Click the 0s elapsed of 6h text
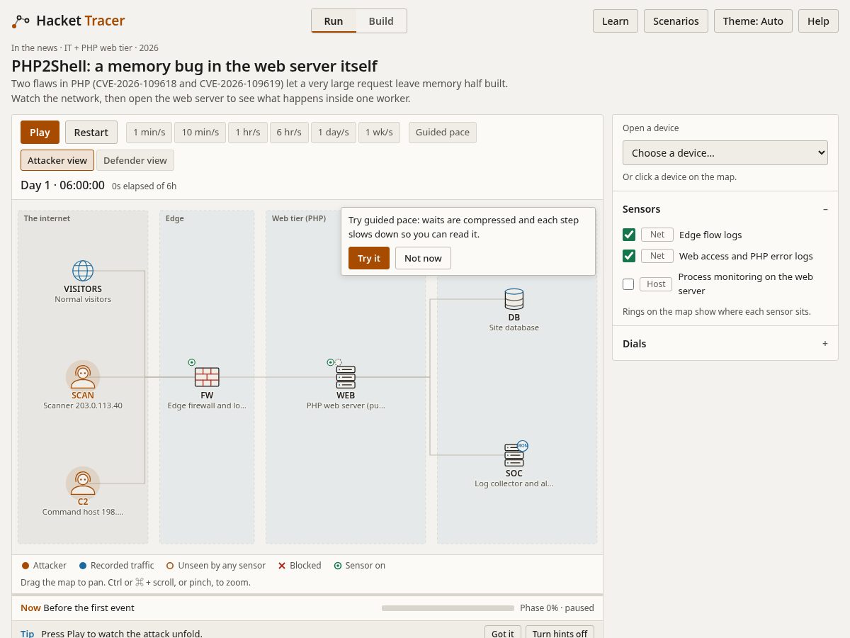 [x=144, y=186]
